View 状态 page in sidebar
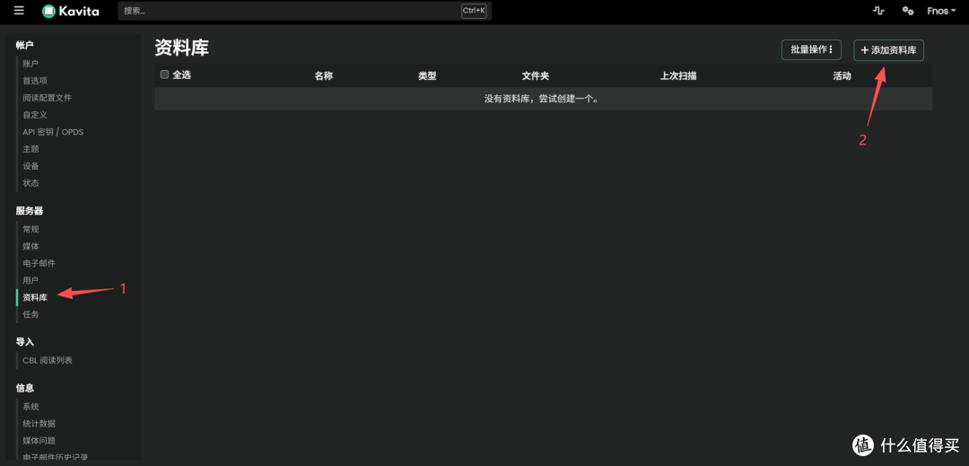 tap(31, 183)
